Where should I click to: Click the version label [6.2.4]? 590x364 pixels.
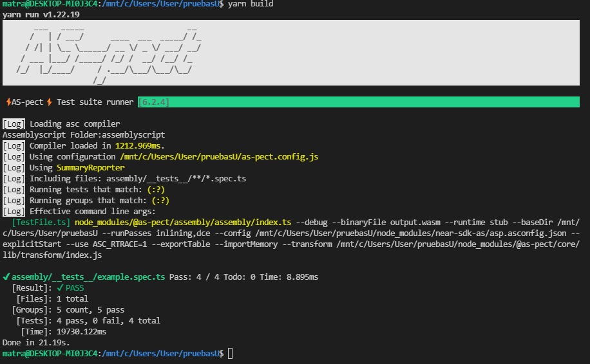coord(153,102)
